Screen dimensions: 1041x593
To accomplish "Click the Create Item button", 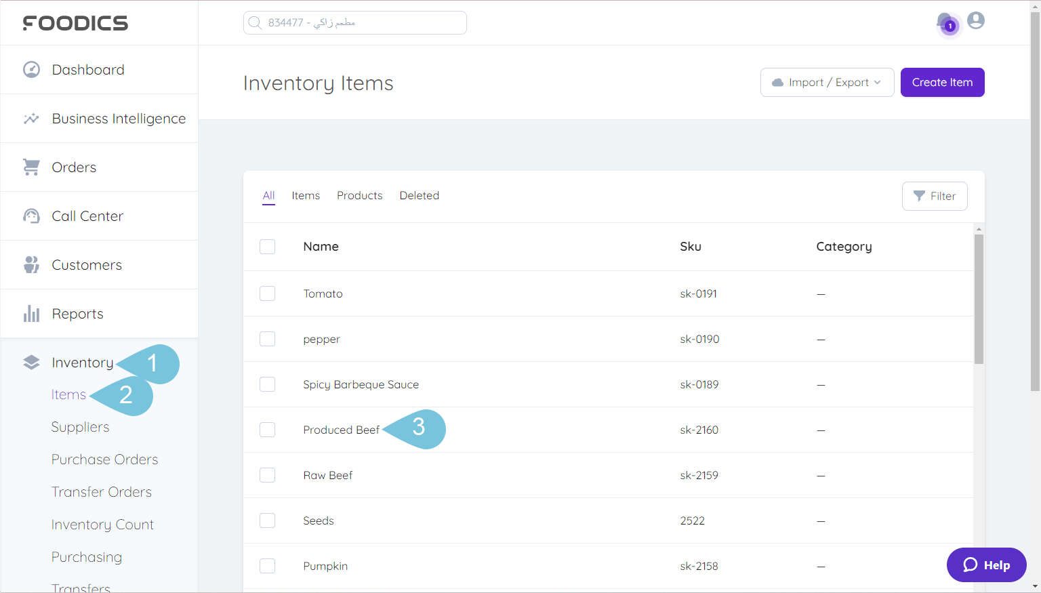I will click(x=942, y=83).
